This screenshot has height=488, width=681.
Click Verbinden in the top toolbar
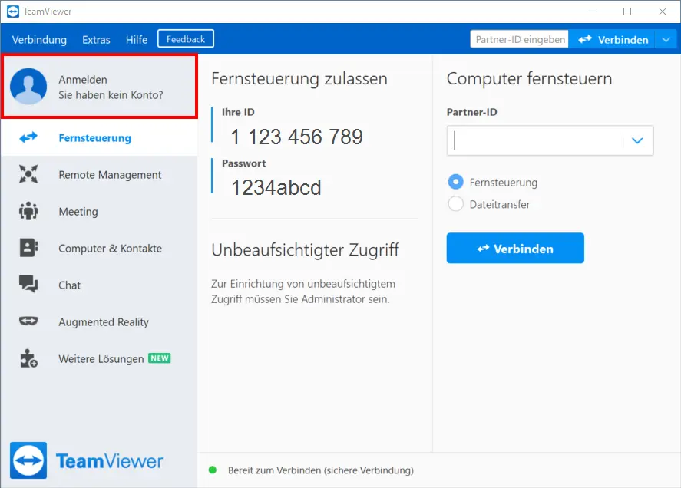click(613, 39)
